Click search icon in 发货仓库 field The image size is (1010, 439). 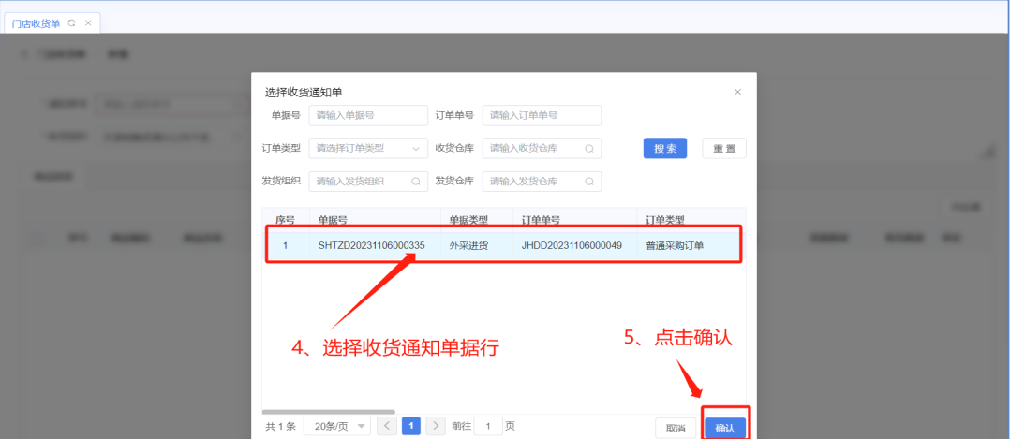[589, 181]
